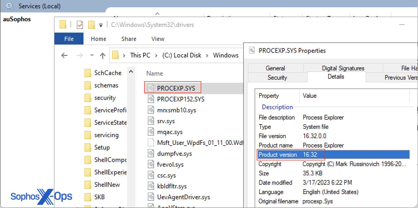
Task: Select the File description property row
Action: tap(334, 117)
